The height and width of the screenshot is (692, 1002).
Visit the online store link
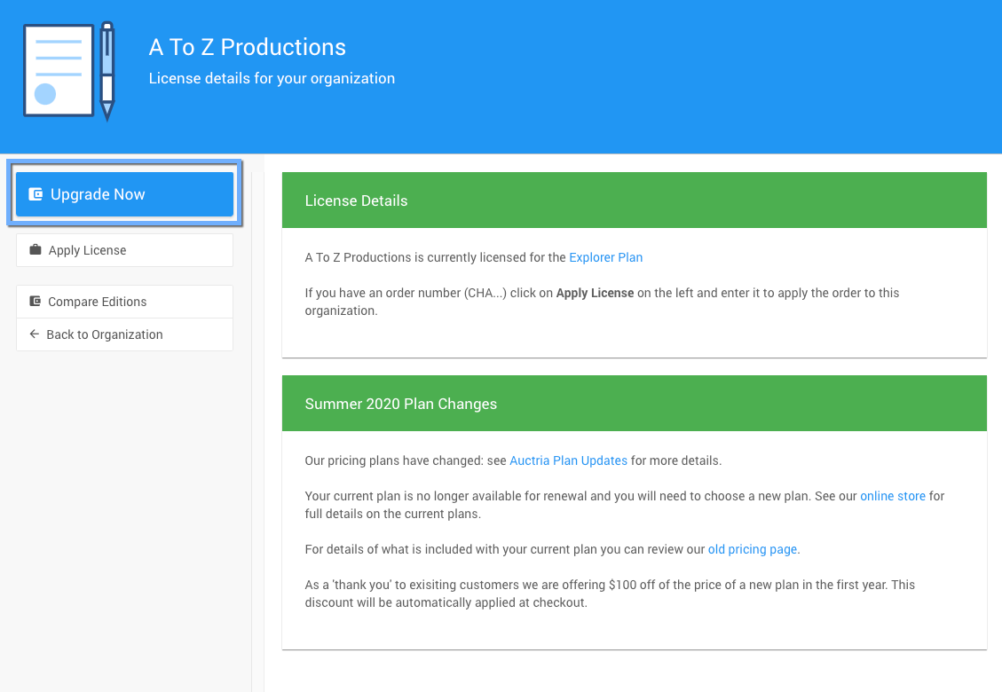892,496
